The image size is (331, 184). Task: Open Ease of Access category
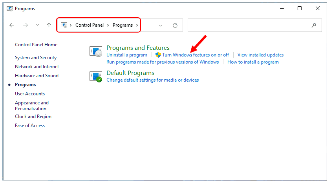point(30,126)
